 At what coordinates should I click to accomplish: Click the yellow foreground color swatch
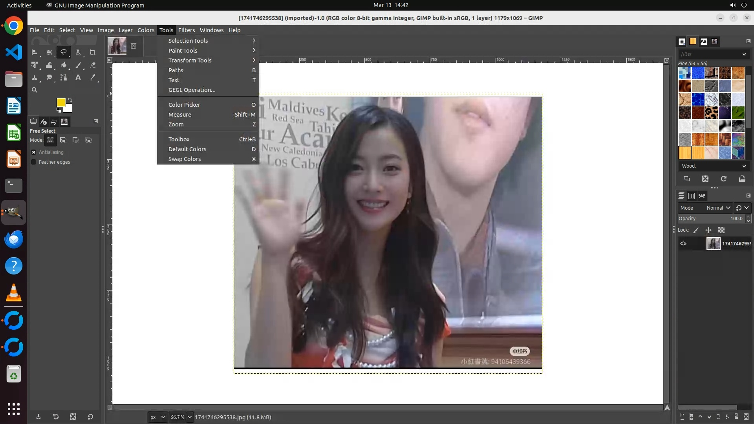pyautogui.click(x=60, y=102)
